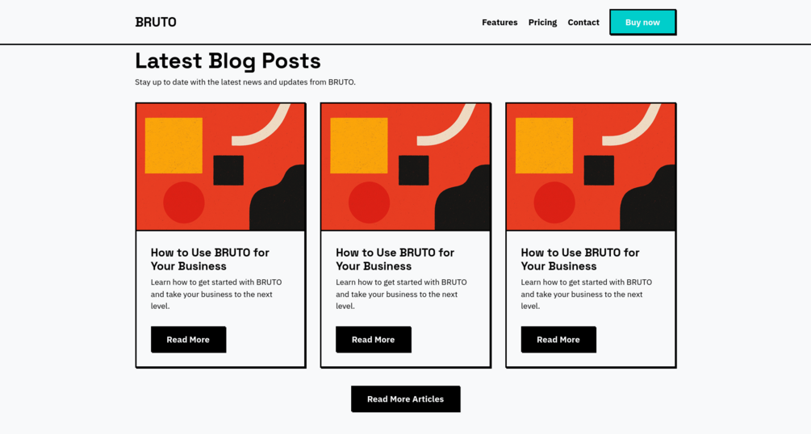The height and width of the screenshot is (434, 811).
Task: Click the middle card's 'How to Use BRUTO' title
Action: pyautogui.click(x=395, y=259)
